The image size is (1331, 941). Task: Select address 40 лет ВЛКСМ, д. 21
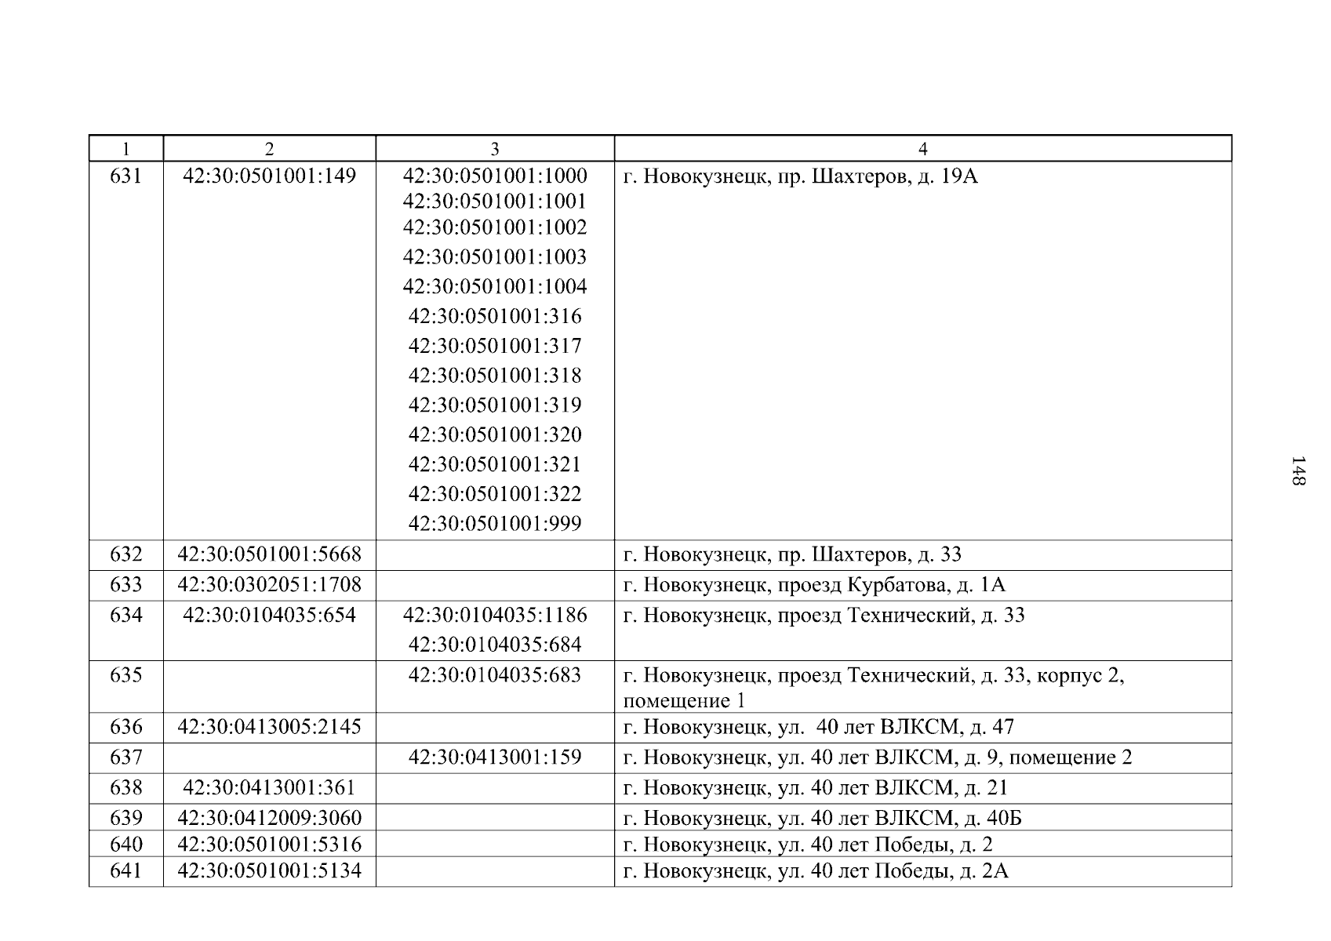click(816, 788)
